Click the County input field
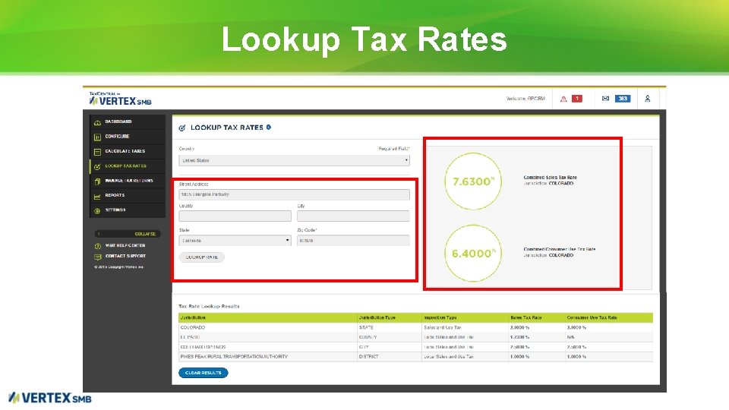The image size is (729, 410). point(235,216)
